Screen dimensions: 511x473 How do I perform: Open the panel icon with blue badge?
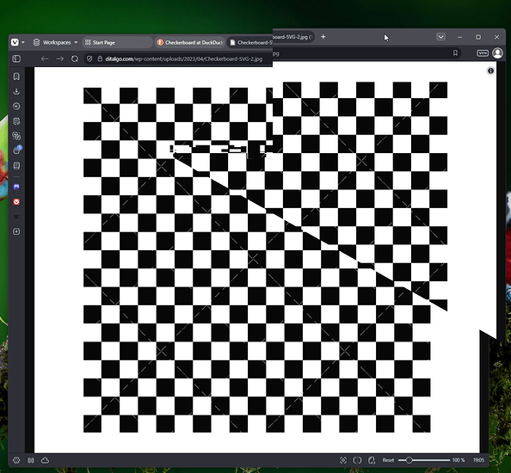(17, 150)
